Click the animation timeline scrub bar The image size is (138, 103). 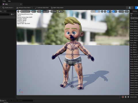(x=68, y=97)
